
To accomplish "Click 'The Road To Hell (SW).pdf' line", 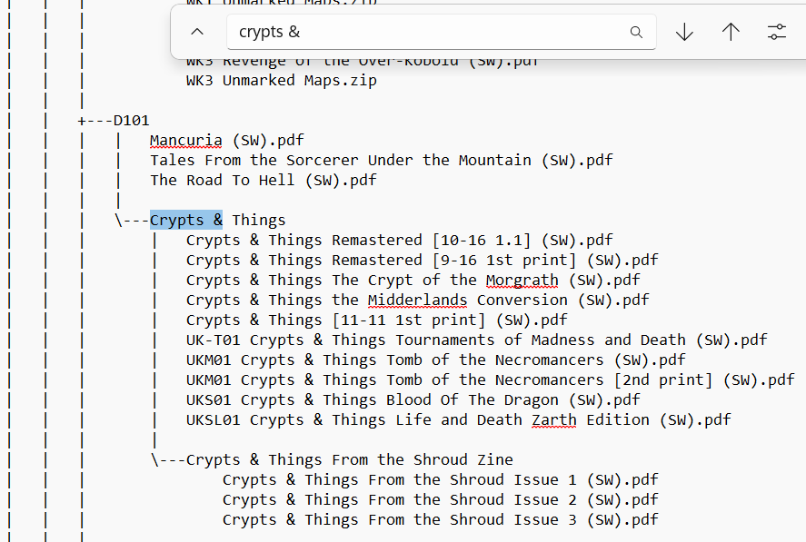I will click(264, 181).
